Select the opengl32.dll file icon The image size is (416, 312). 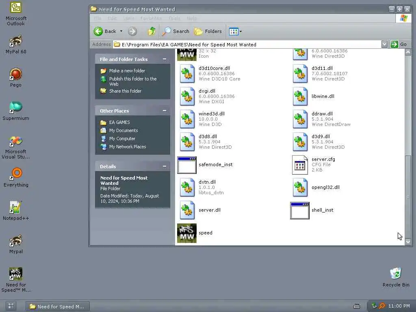coord(300,187)
